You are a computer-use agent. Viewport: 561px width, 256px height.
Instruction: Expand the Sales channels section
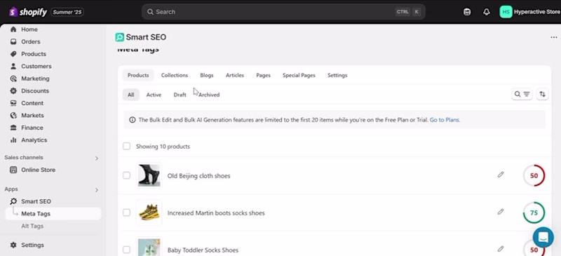[x=96, y=158]
